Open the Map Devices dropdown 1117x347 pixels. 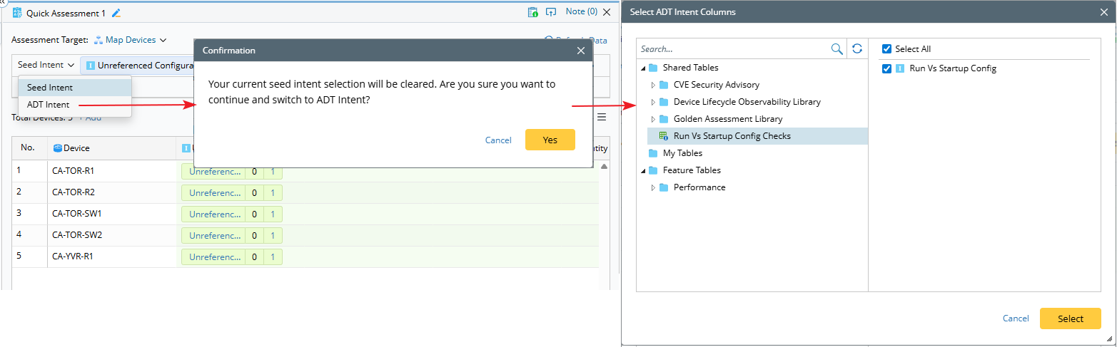(x=131, y=41)
